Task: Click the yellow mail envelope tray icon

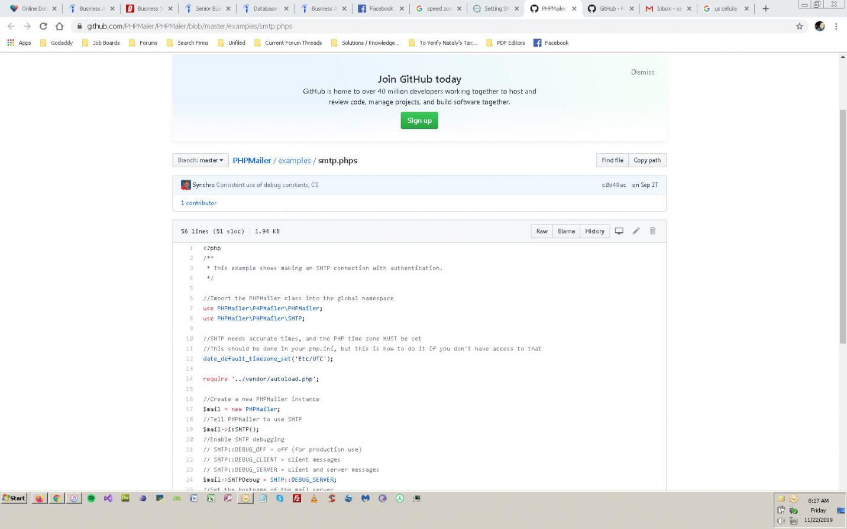Action: point(781,499)
